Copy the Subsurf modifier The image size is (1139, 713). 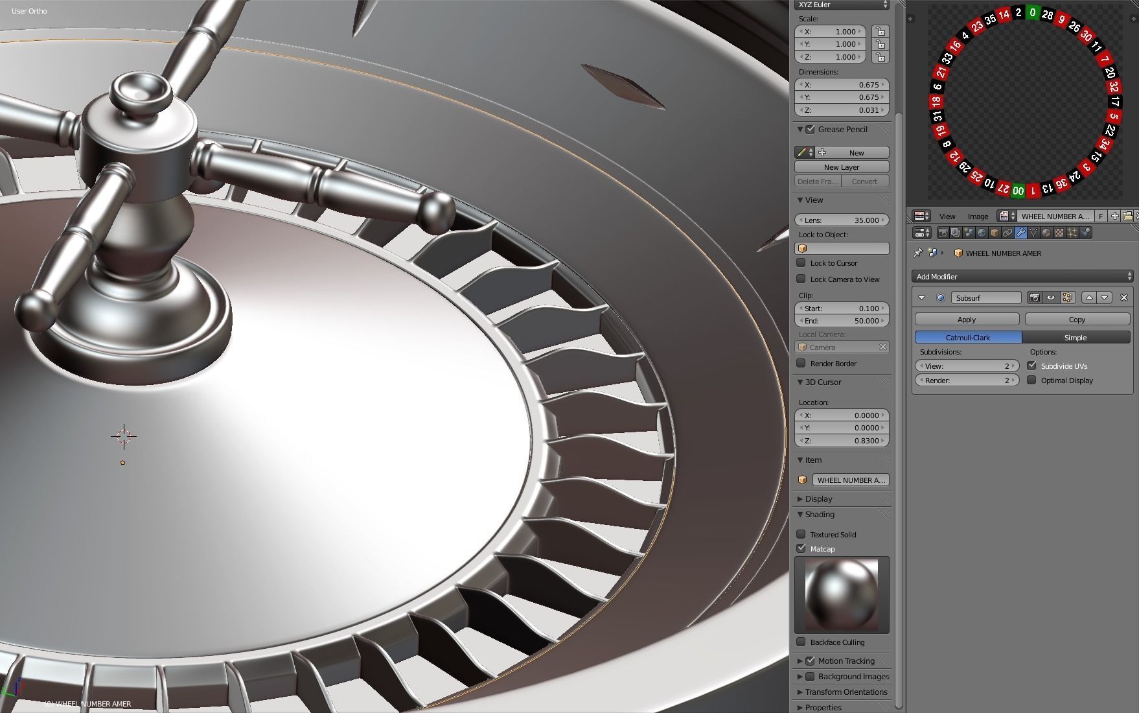click(1077, 320)
